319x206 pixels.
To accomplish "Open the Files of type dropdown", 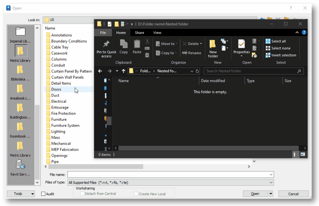I will coord(271,182).
